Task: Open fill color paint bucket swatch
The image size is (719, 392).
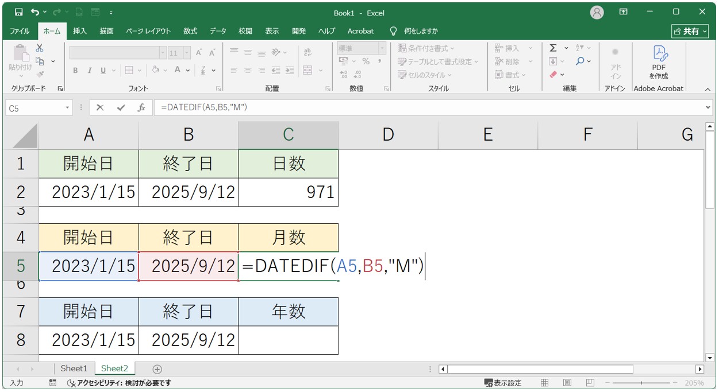Action: [155, 71]
